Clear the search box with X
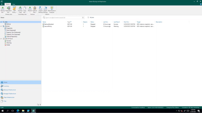The height and width of the screenshot is (113, 202). (x=83, y=18)
